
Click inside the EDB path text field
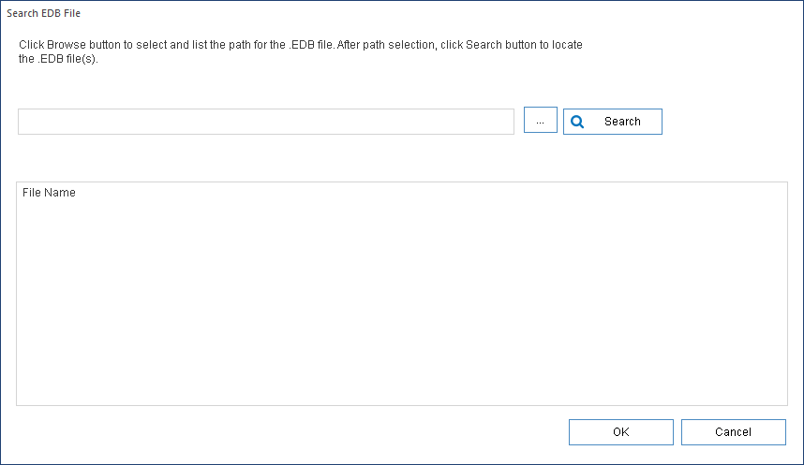pos(265,122)
